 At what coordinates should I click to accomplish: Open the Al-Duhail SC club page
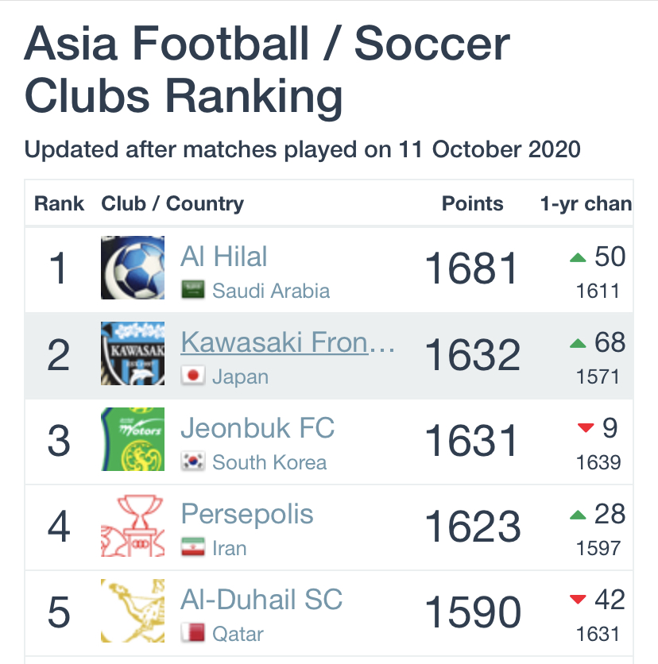(261, 600)
